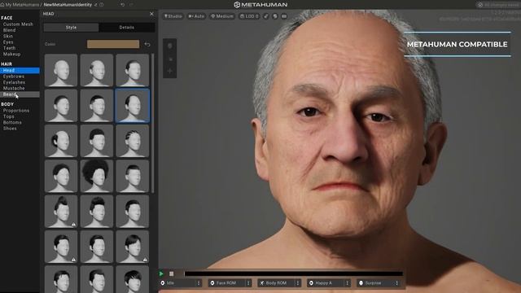
Task: Open Makeup settings
Action: coord(11,55)
